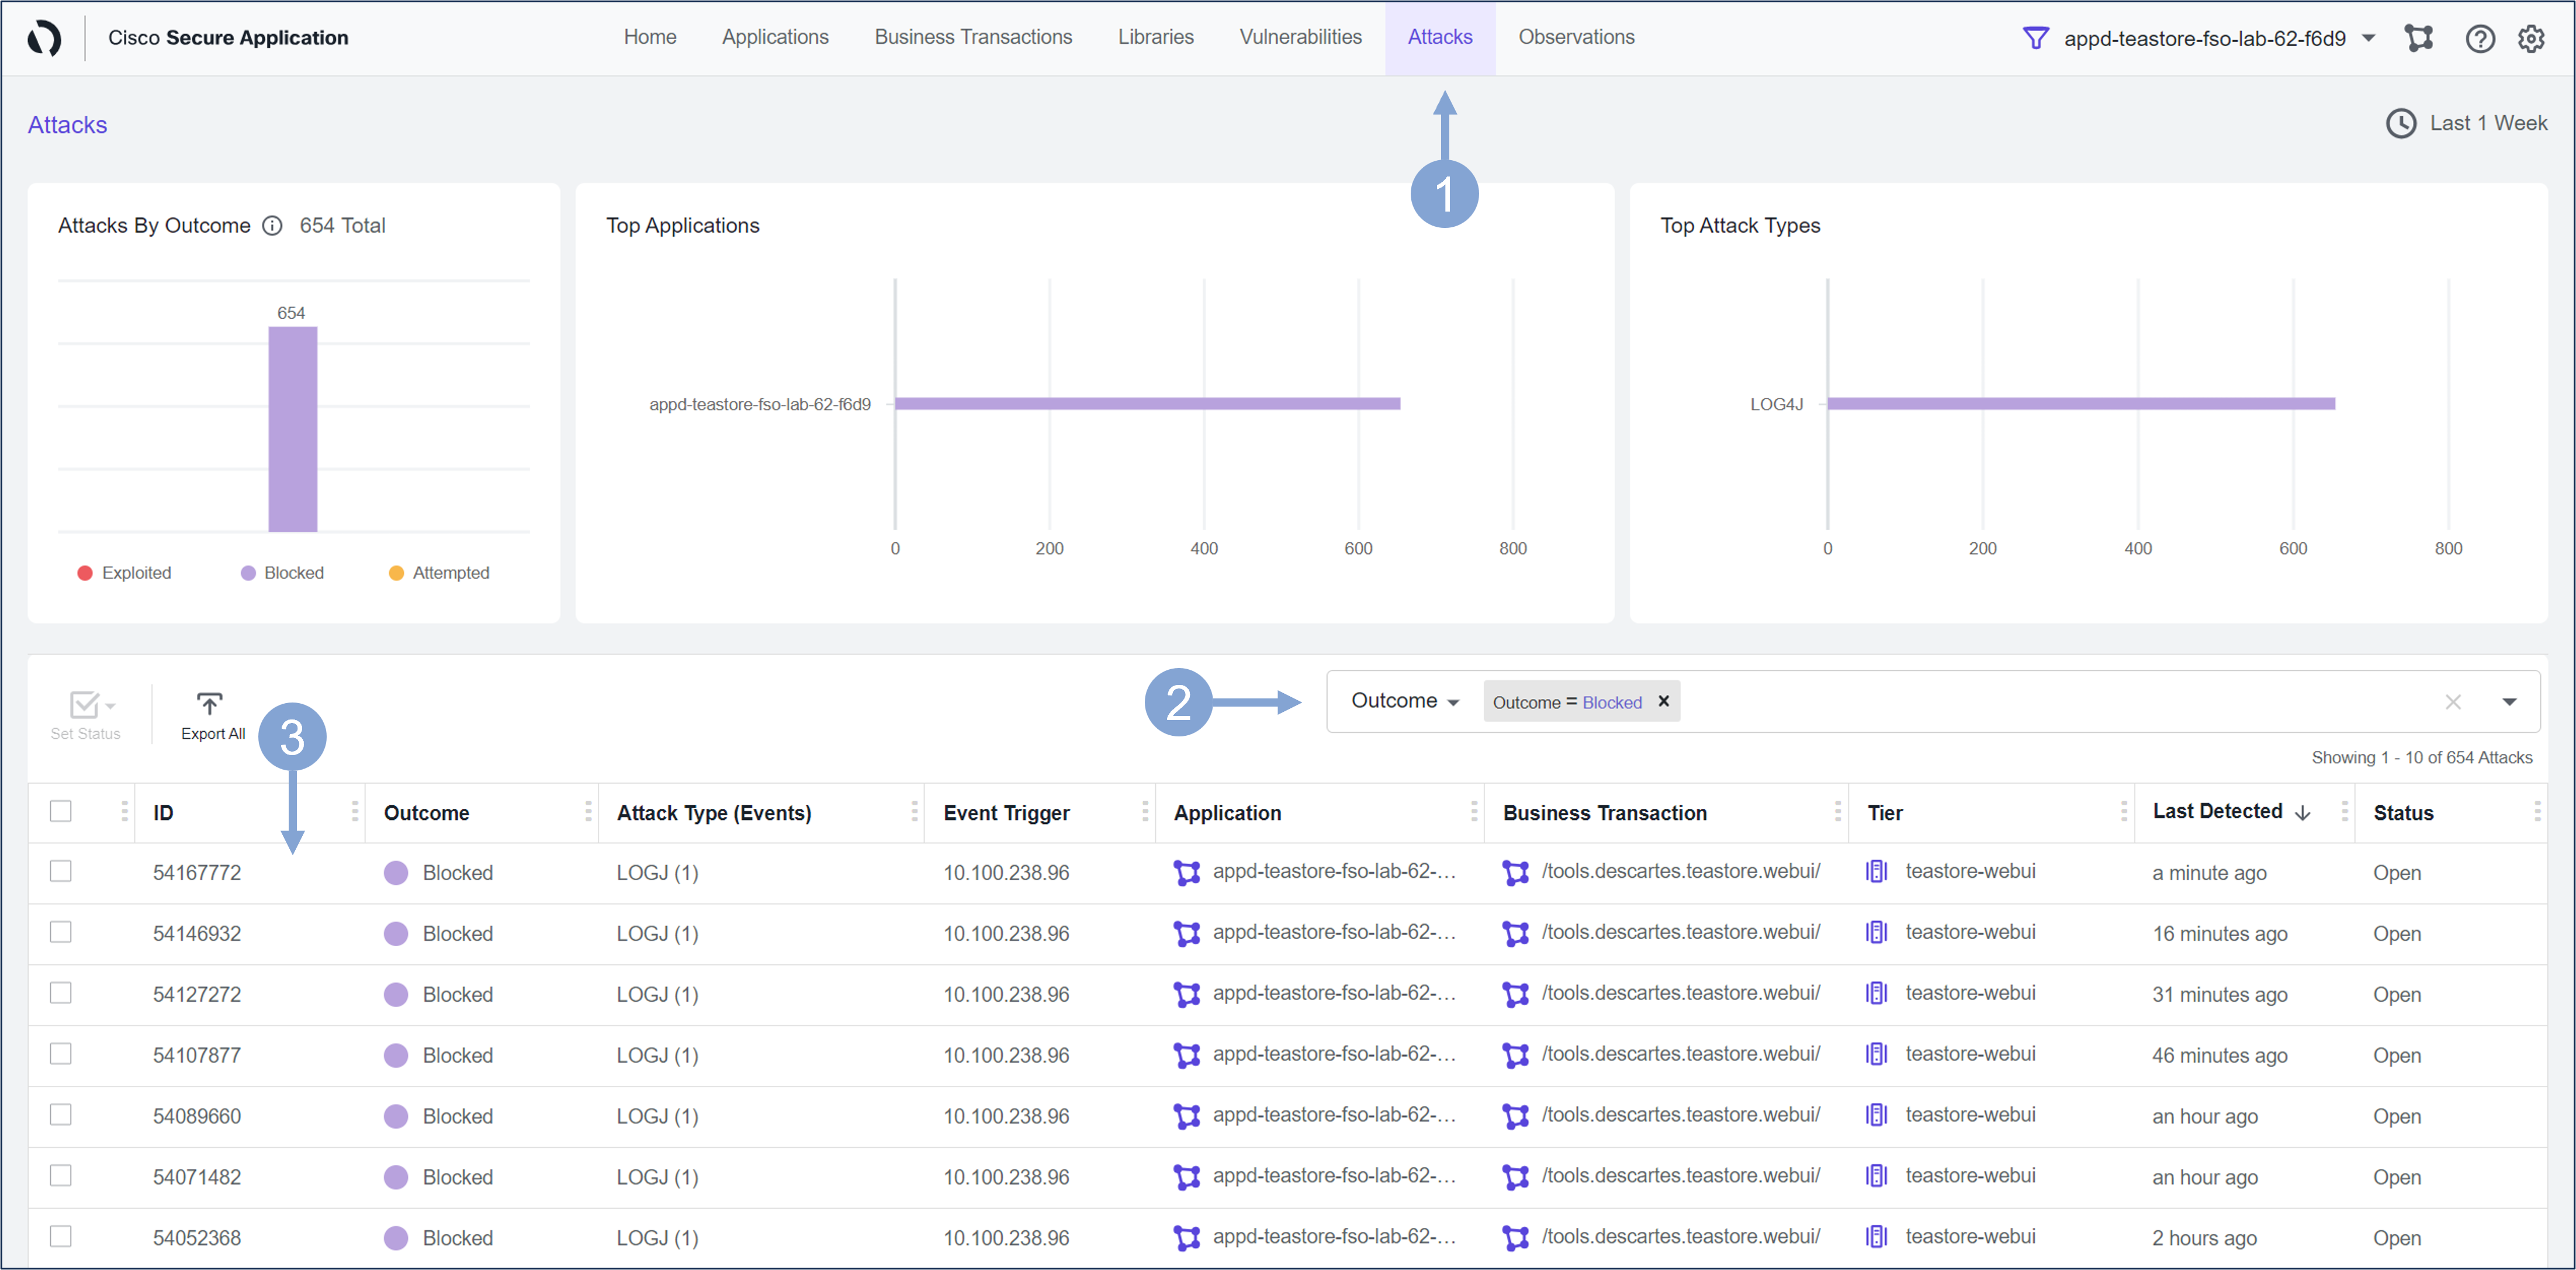The height and width of the screenshot is (1270, 2576).
Task: Click the info icon beside Attacks By Outcome
Action: [272, 226]
